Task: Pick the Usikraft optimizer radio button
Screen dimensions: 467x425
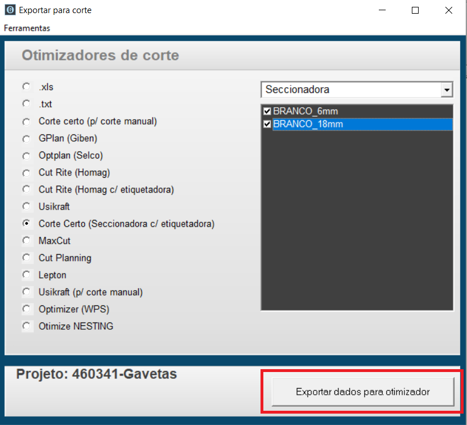Action: tap(27, 206)
